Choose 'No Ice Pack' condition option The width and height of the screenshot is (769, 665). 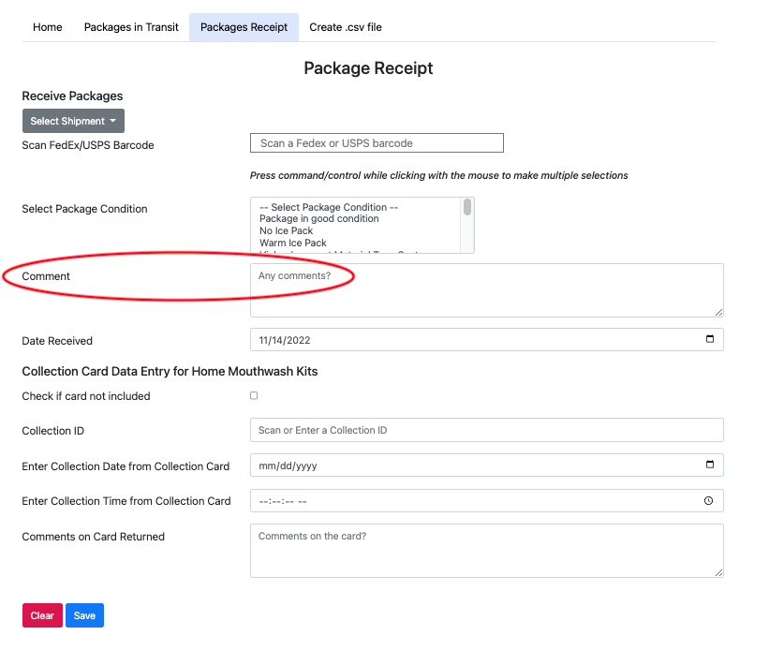[x=286, y=230]
